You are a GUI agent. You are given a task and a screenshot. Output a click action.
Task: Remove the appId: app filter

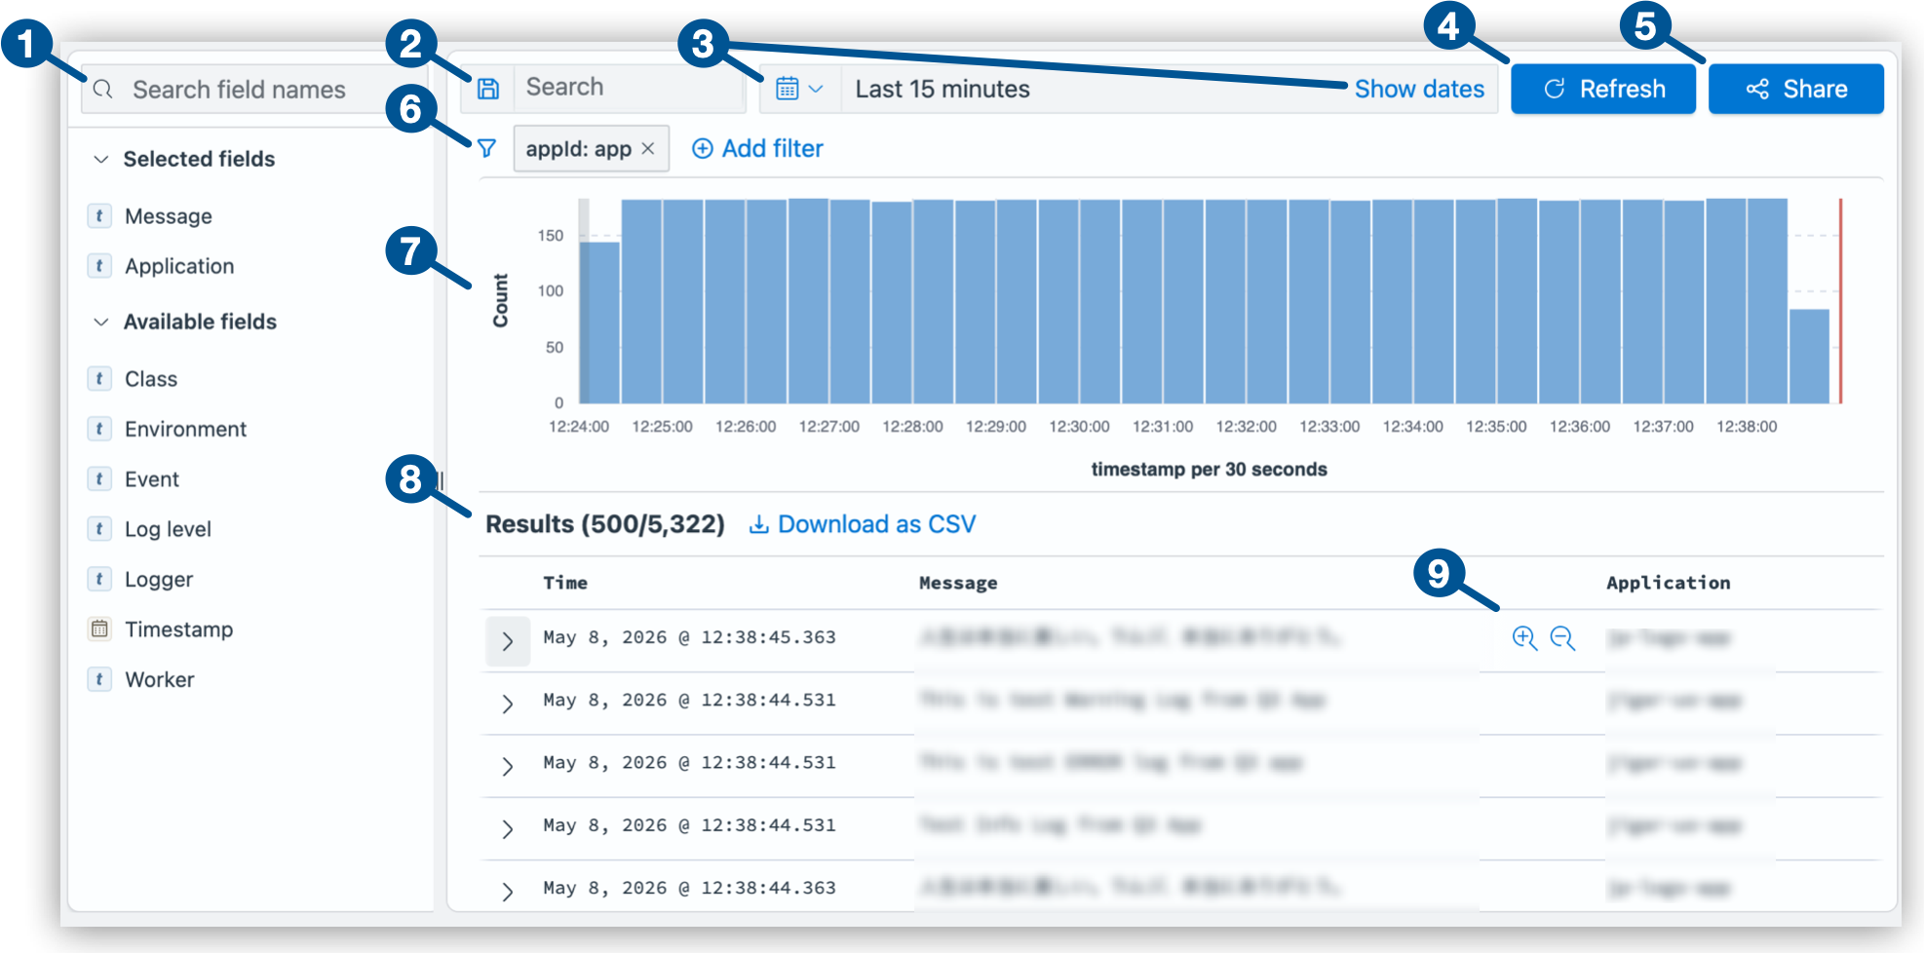pyautogui.click(x=648, y=149)
